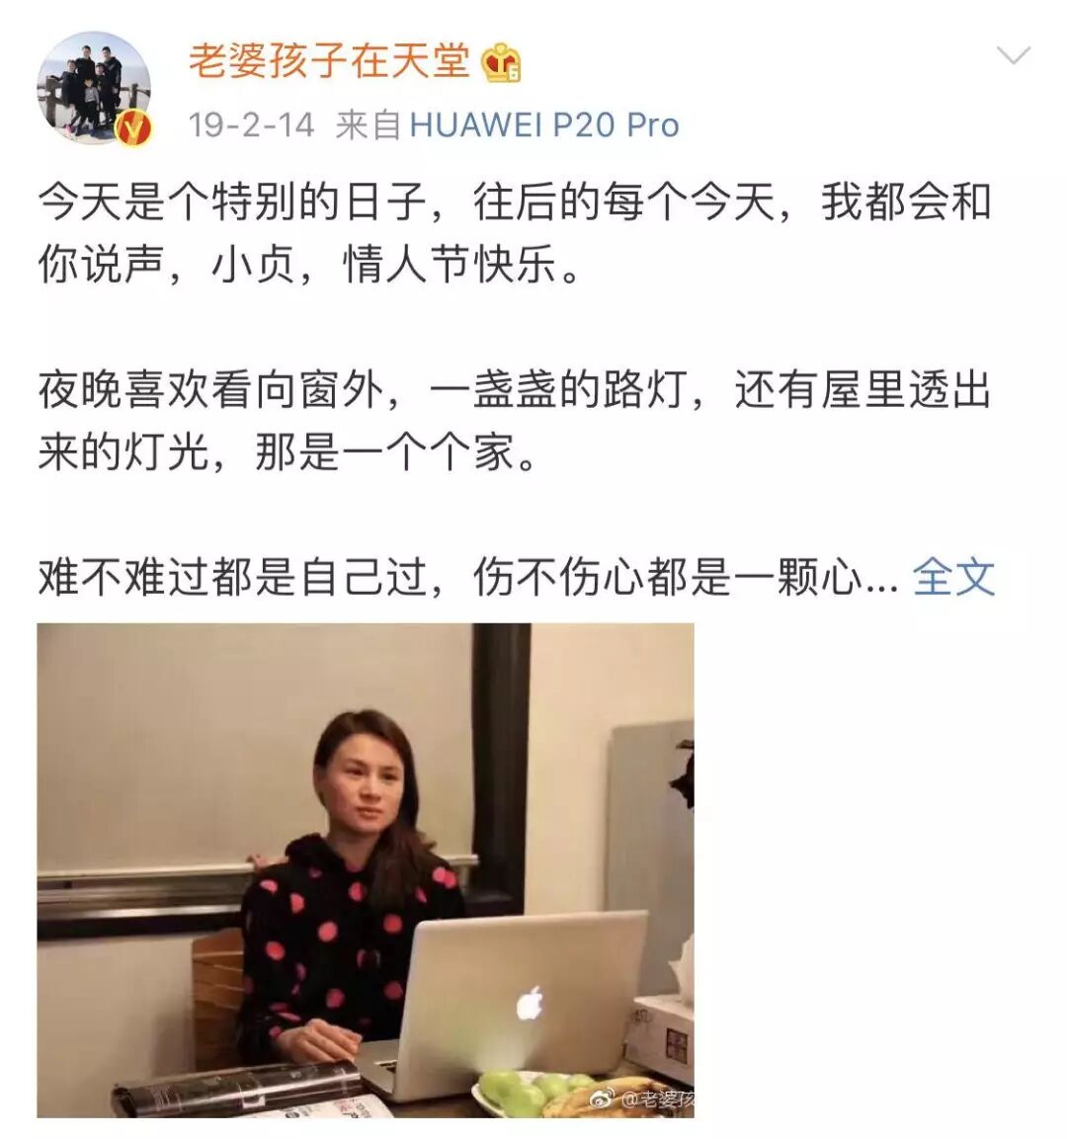The height and width of the screenshot is (1139, 1067).
Task: Click the Apple logo on the laptop
Action: (x=531, y=1004)
